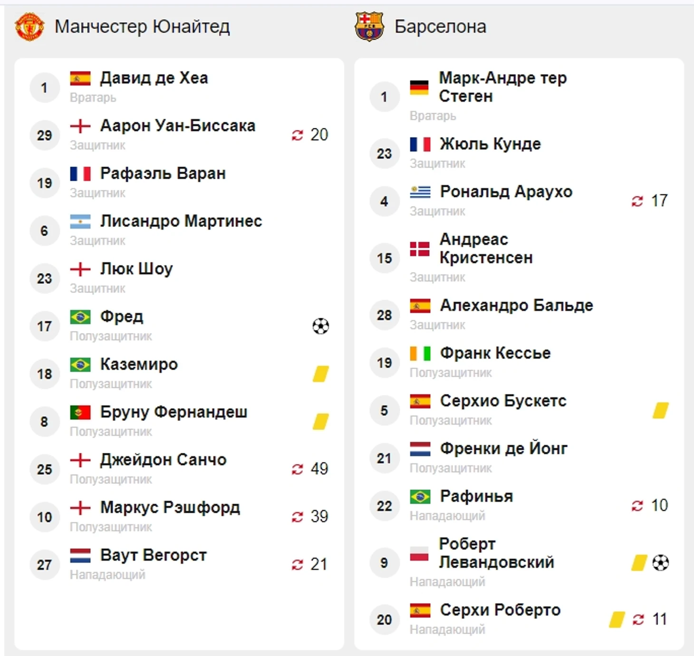Image resolution: width=694 pixels, height=656 pixels.
Task: Open player Маркус Рэшфорд
Action: pos(170,508)
